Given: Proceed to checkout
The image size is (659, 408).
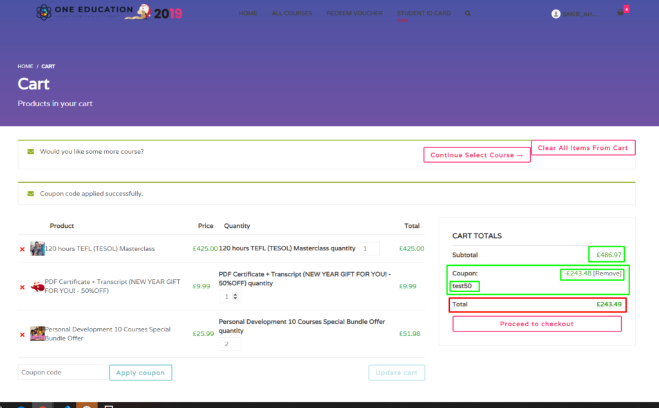Looking at the screenshot, I should (x=537, y=324).
